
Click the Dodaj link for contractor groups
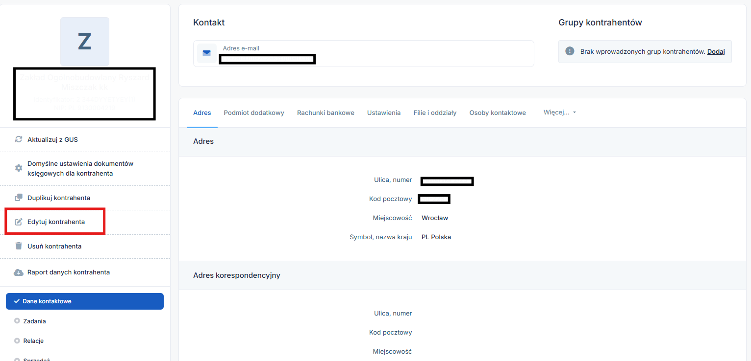pos(716,51)
